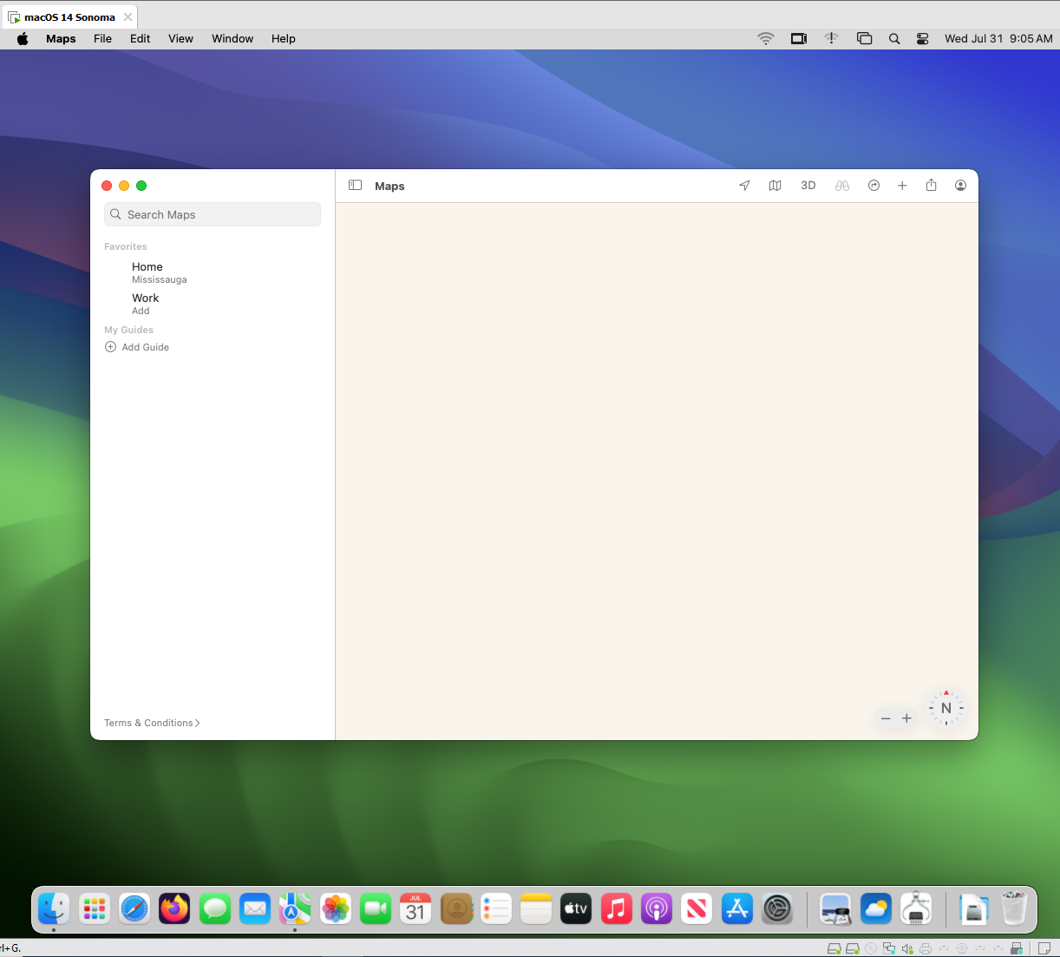Open Calendar from the Dock
This screenshot has width=1060, height=957.
coord(415,908)
